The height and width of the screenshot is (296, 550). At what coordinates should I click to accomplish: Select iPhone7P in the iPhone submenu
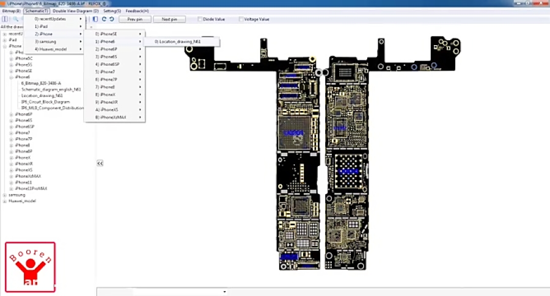pos(114,79)
